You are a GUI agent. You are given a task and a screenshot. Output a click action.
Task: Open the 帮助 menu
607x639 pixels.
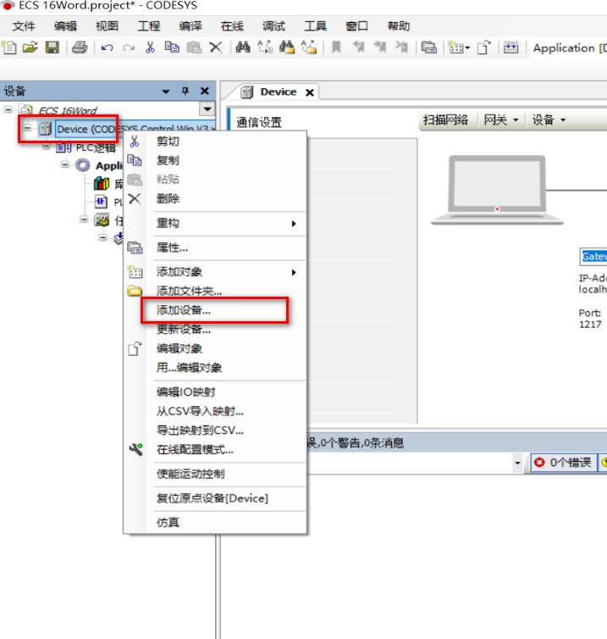coord(399,26)
